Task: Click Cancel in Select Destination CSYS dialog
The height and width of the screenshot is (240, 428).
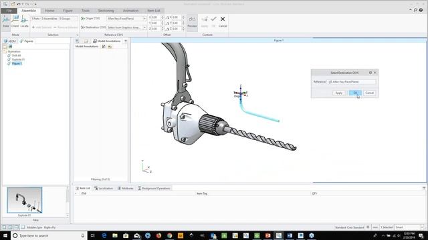Action: 370,93
